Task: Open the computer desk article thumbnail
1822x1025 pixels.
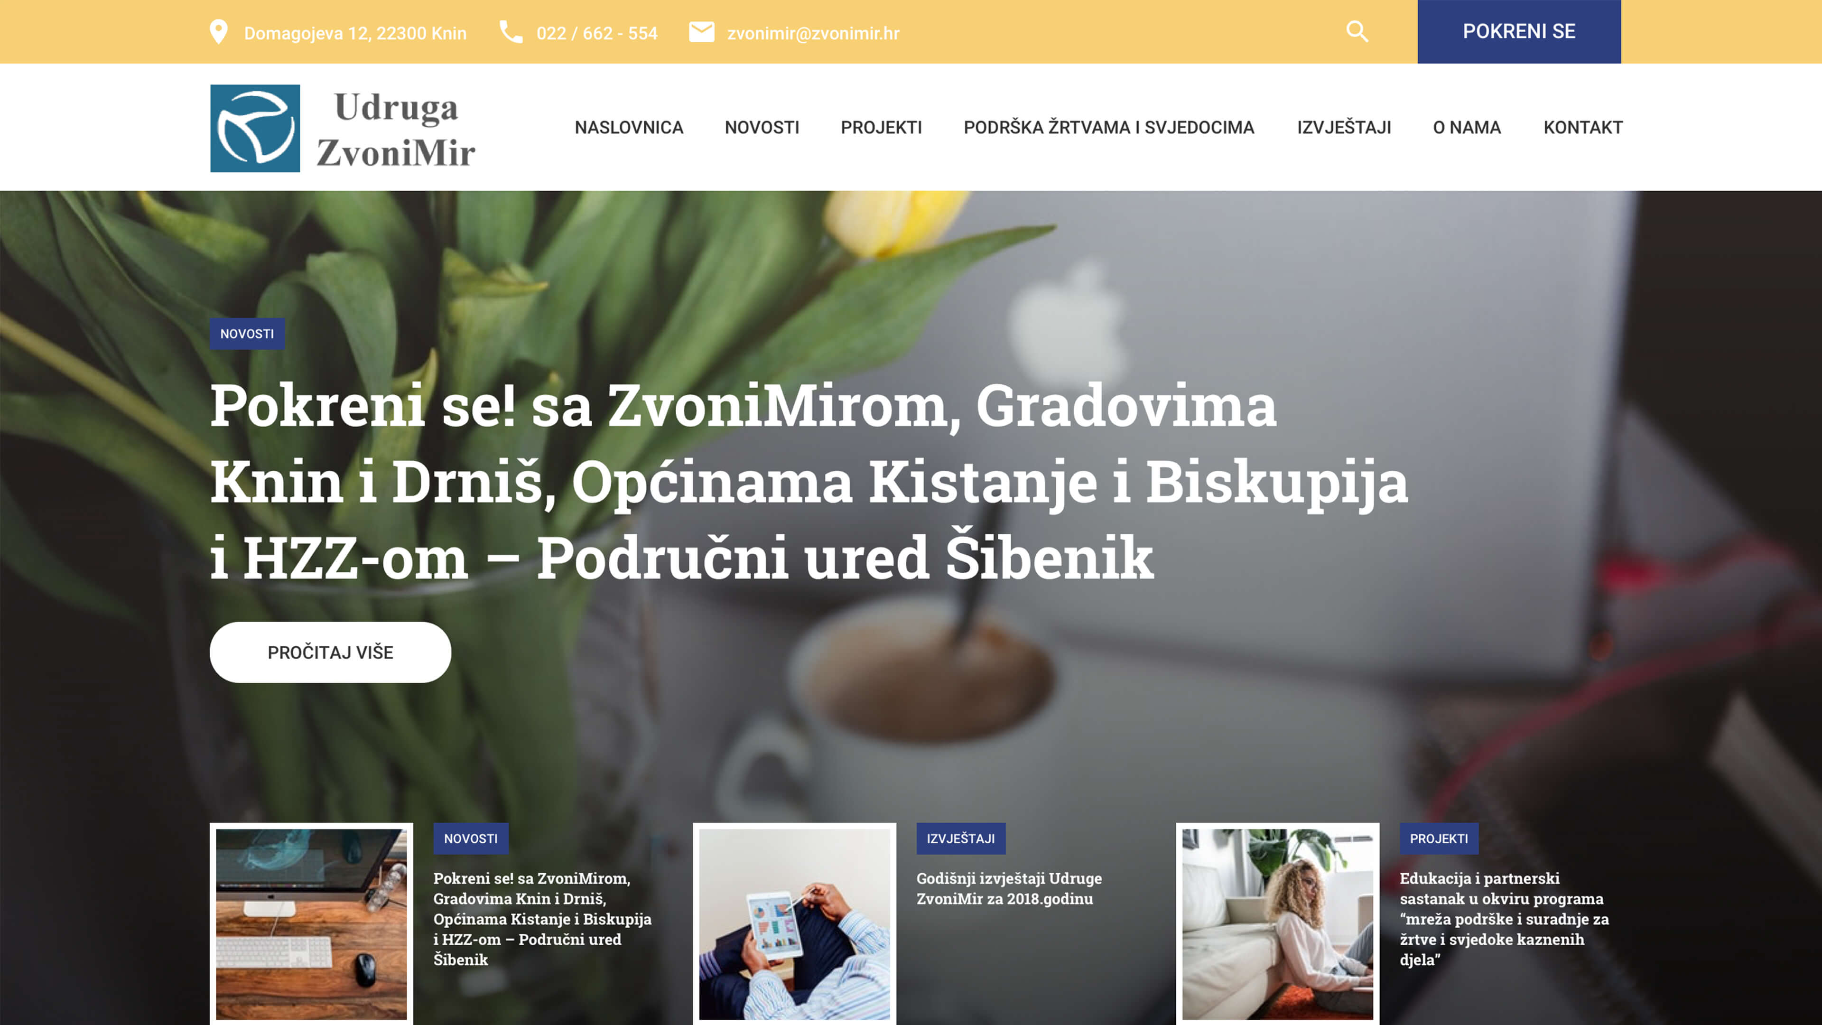Action: pos(311,923)
